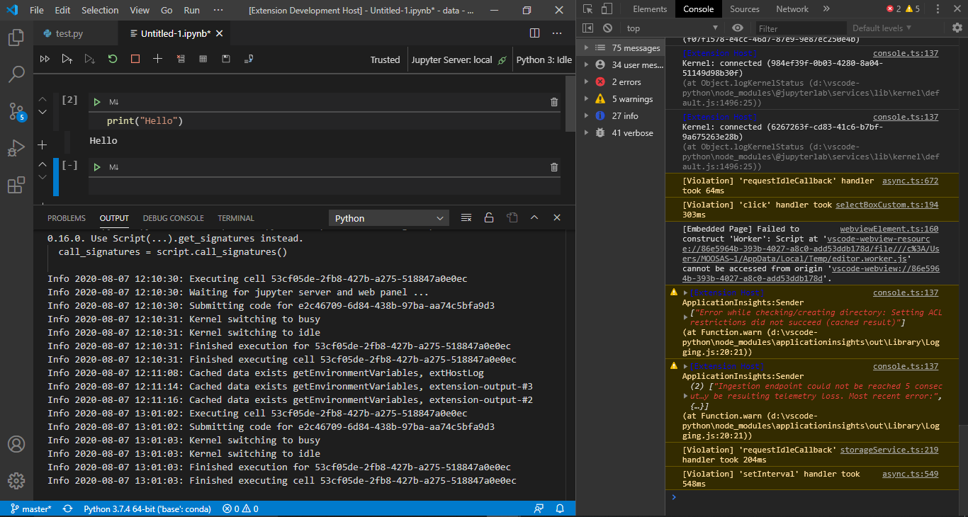Select kernel Python 3: Idle
Viewport: 968px width, 517px height.
544,59
